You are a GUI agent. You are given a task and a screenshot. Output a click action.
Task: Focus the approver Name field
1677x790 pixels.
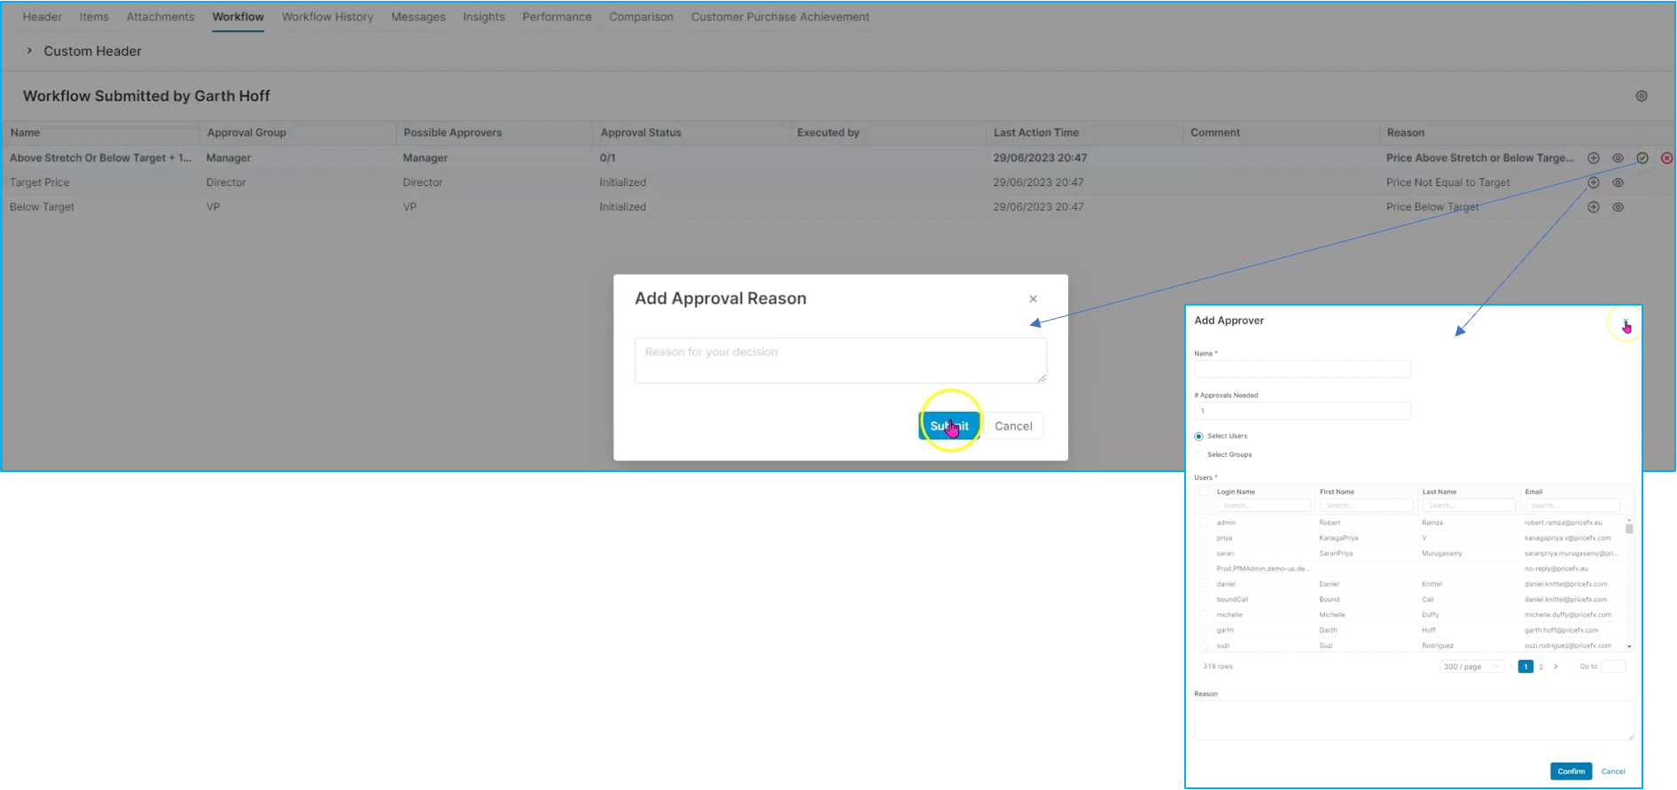pos(1302,368)
